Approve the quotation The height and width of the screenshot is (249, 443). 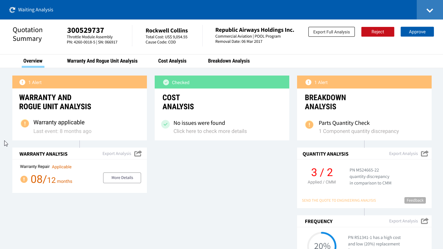417,32
